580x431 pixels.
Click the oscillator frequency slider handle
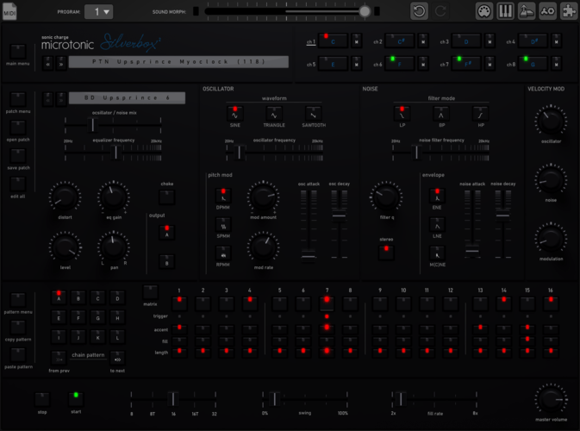(240, 153)
